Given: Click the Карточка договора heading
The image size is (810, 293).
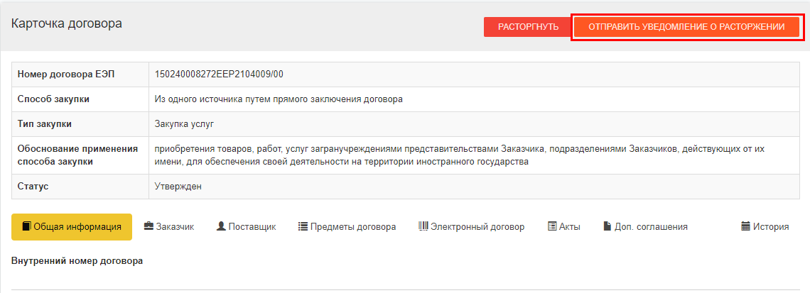Looking at the screenshot, I should pyautogui.click(x=67, y=23).
